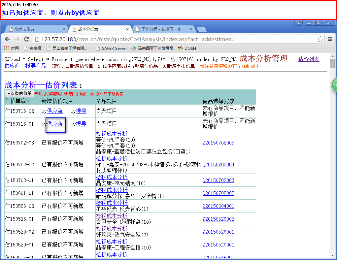The image size is (337, 260).
Task: Open quotation Q20150708005 link
Action: pos(218,143)
